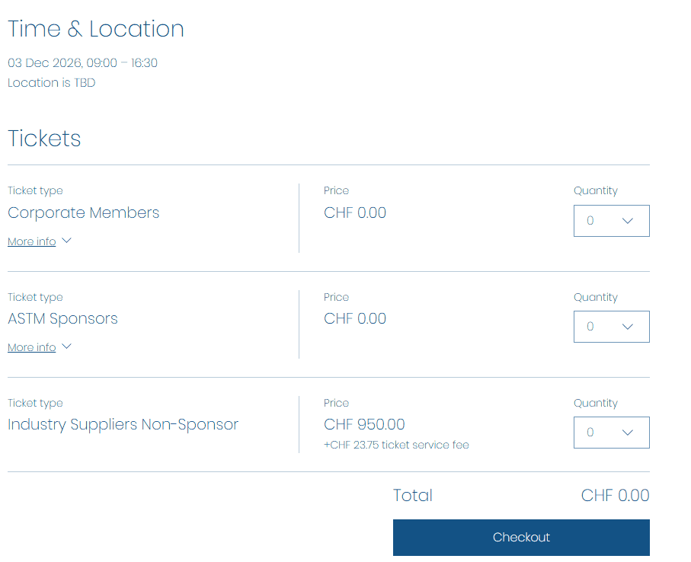
Task: Click the Time & Location heading
Action: click(96, 29)
